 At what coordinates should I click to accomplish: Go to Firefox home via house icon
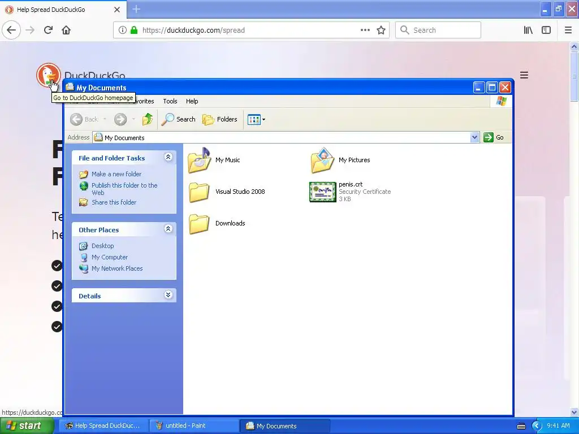66,31
